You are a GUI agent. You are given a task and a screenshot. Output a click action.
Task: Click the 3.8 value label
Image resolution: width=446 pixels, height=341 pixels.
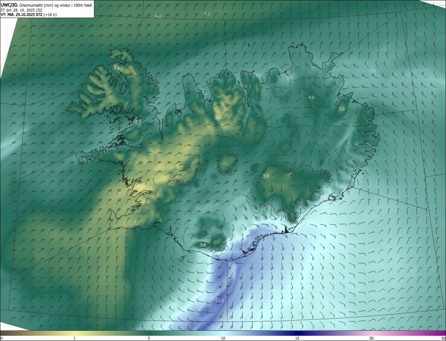[341, 109]
